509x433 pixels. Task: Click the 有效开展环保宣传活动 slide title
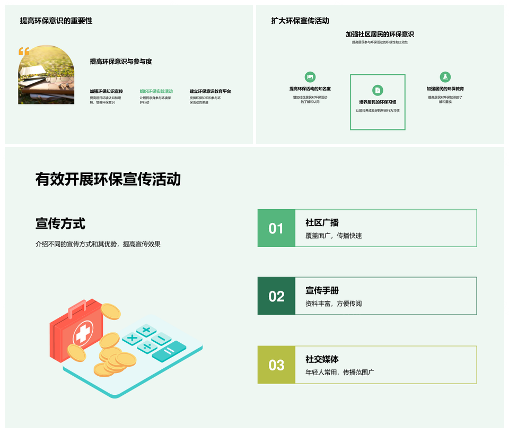108,179
